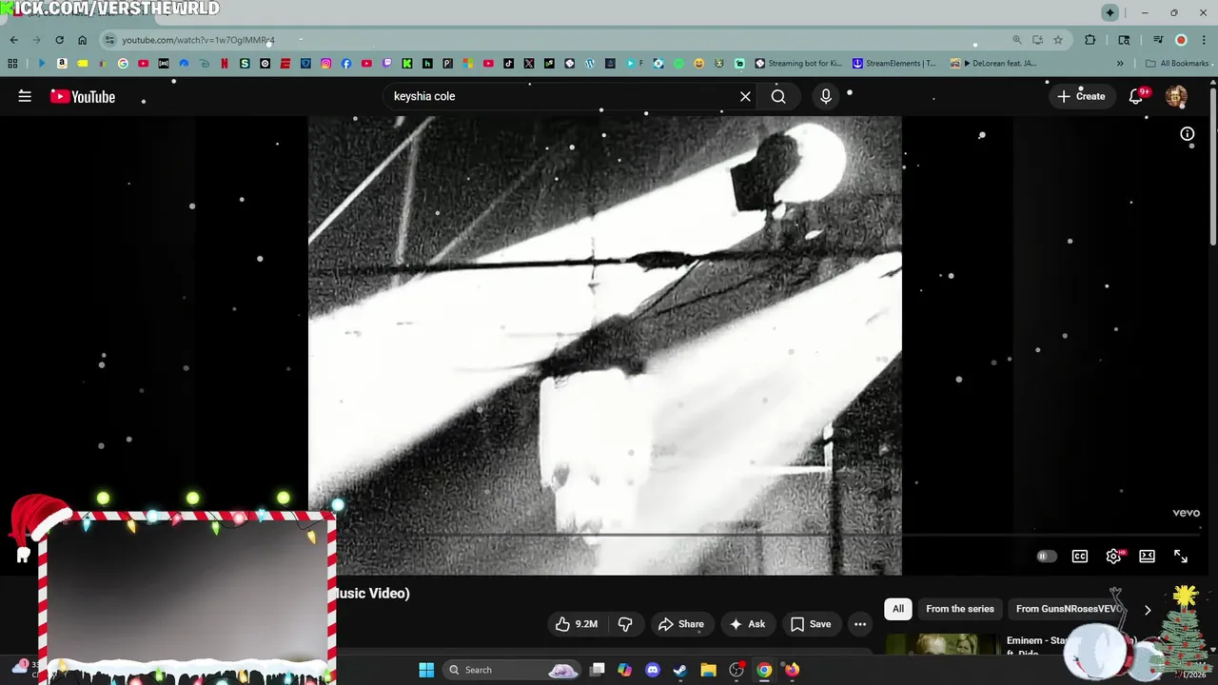Dislike the video
Screen dimensions: 1218x685
coord(625,624)
